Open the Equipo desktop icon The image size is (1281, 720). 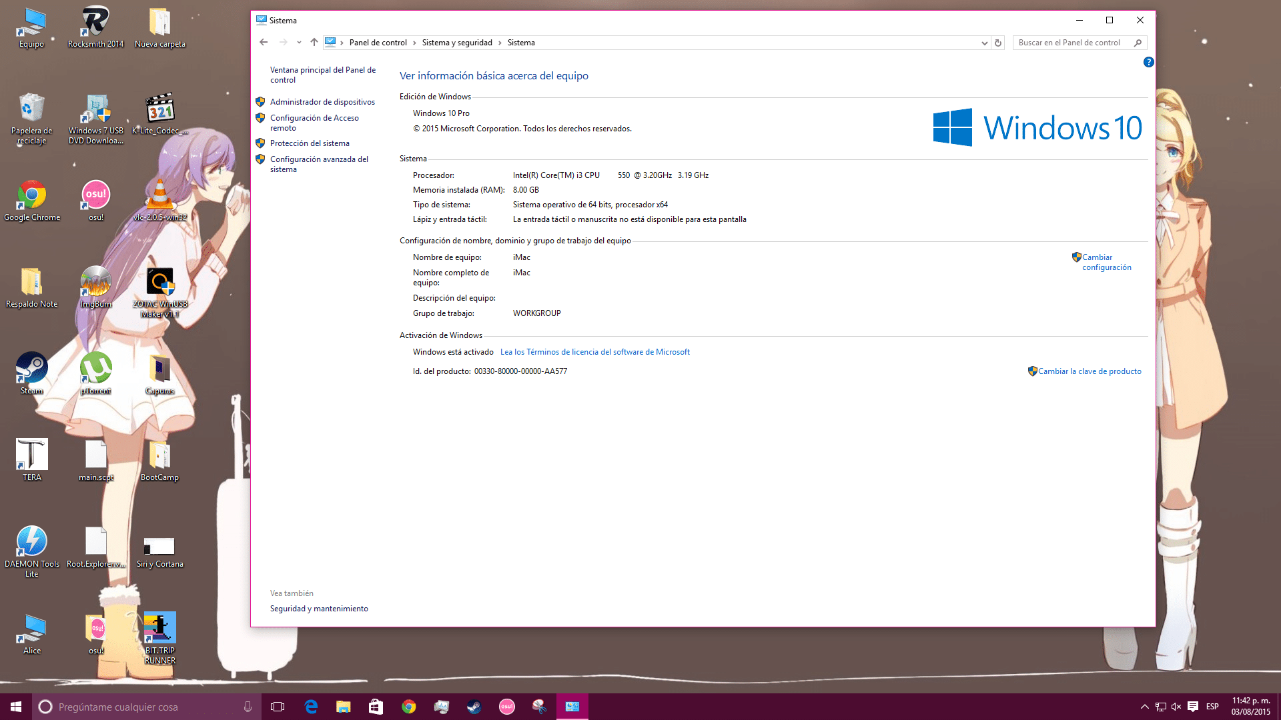pyautogui.click(x=31, y=28)
